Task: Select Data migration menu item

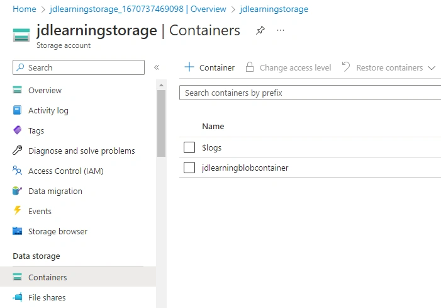Action: [55, 191]
